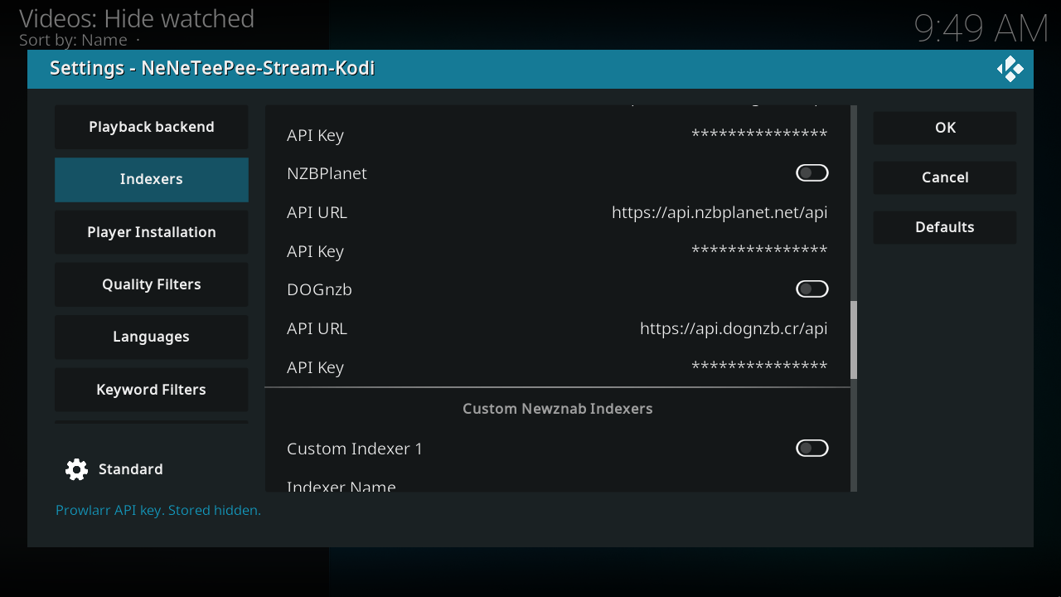This screenshot has width=1061, height=597.
Task: Click the Standard settings level gear icon
Action: [76, 469]
